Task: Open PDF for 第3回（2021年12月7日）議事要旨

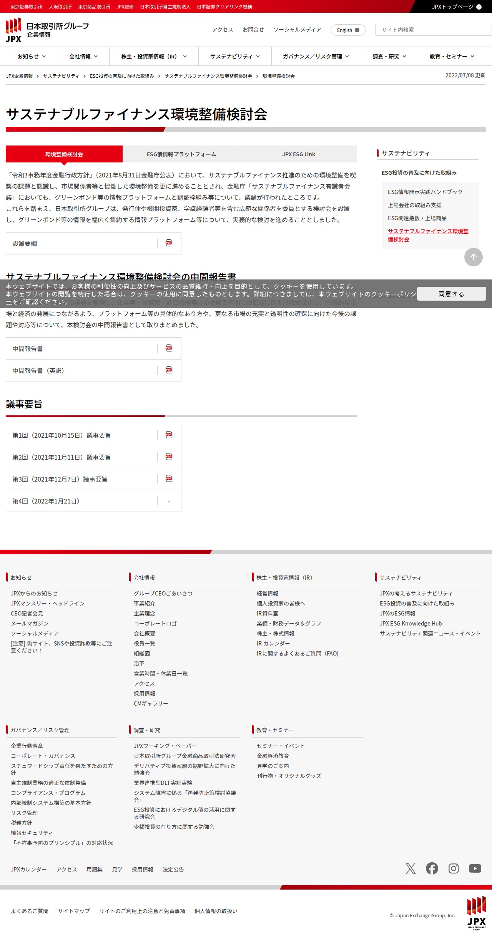Action: coord(169,478)
